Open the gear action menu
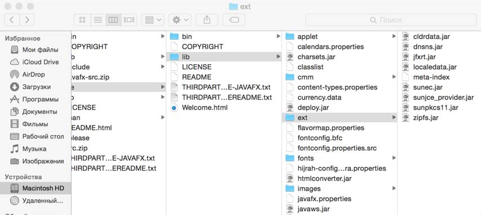 click(180, 20)
